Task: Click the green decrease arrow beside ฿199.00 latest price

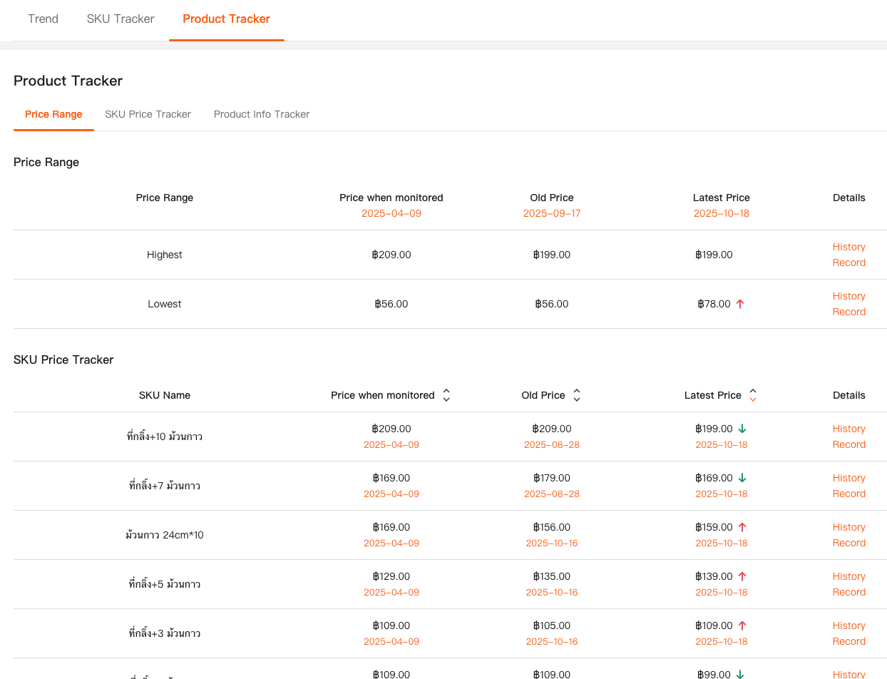Action: point(742,429)
